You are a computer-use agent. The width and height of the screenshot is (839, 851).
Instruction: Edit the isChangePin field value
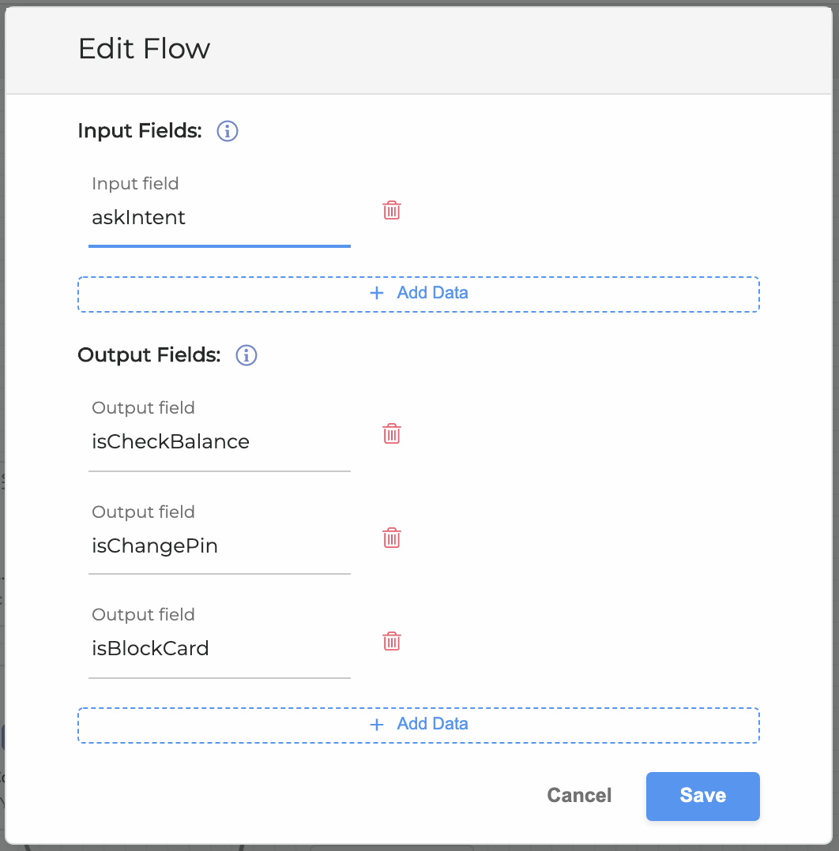[x=219, y=546]
